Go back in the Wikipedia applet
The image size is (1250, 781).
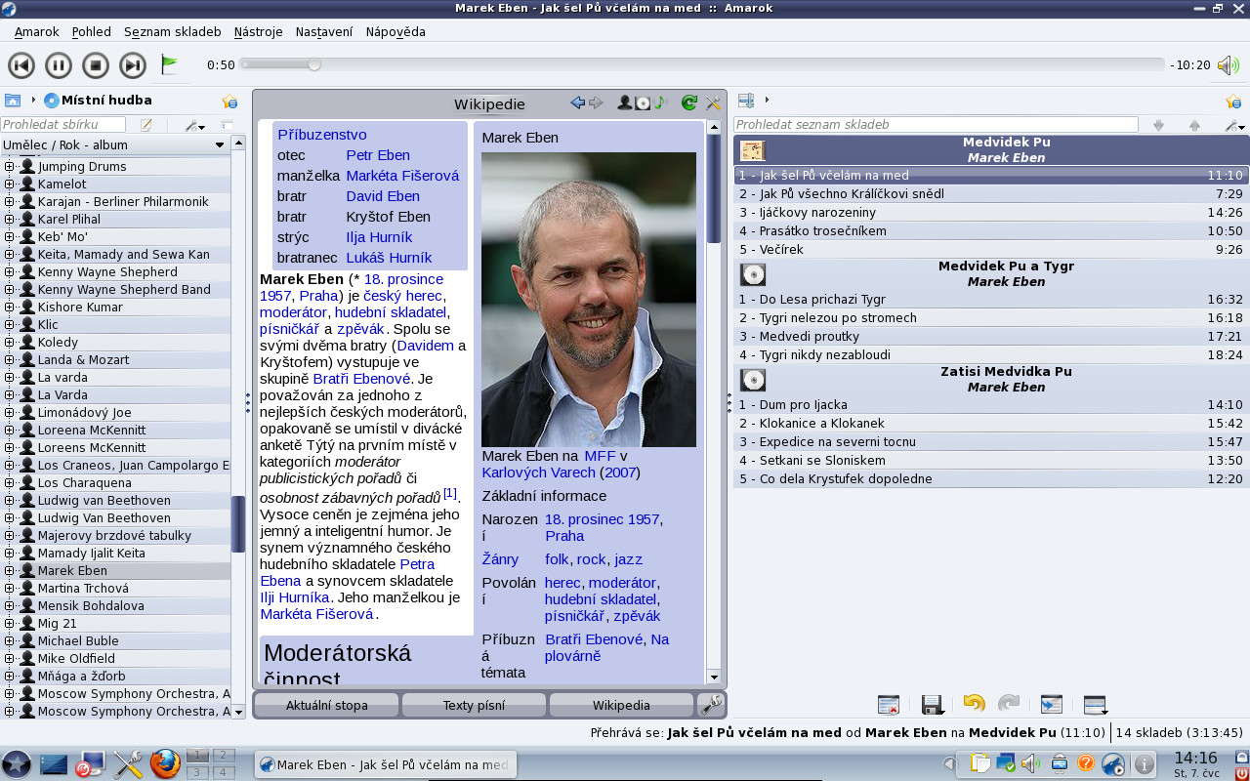coord(577,103)
